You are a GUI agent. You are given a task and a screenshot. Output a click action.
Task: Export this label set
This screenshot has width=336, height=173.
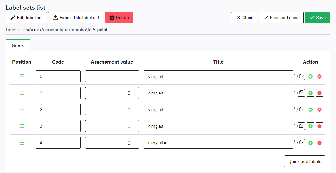(x=76, y=18)
